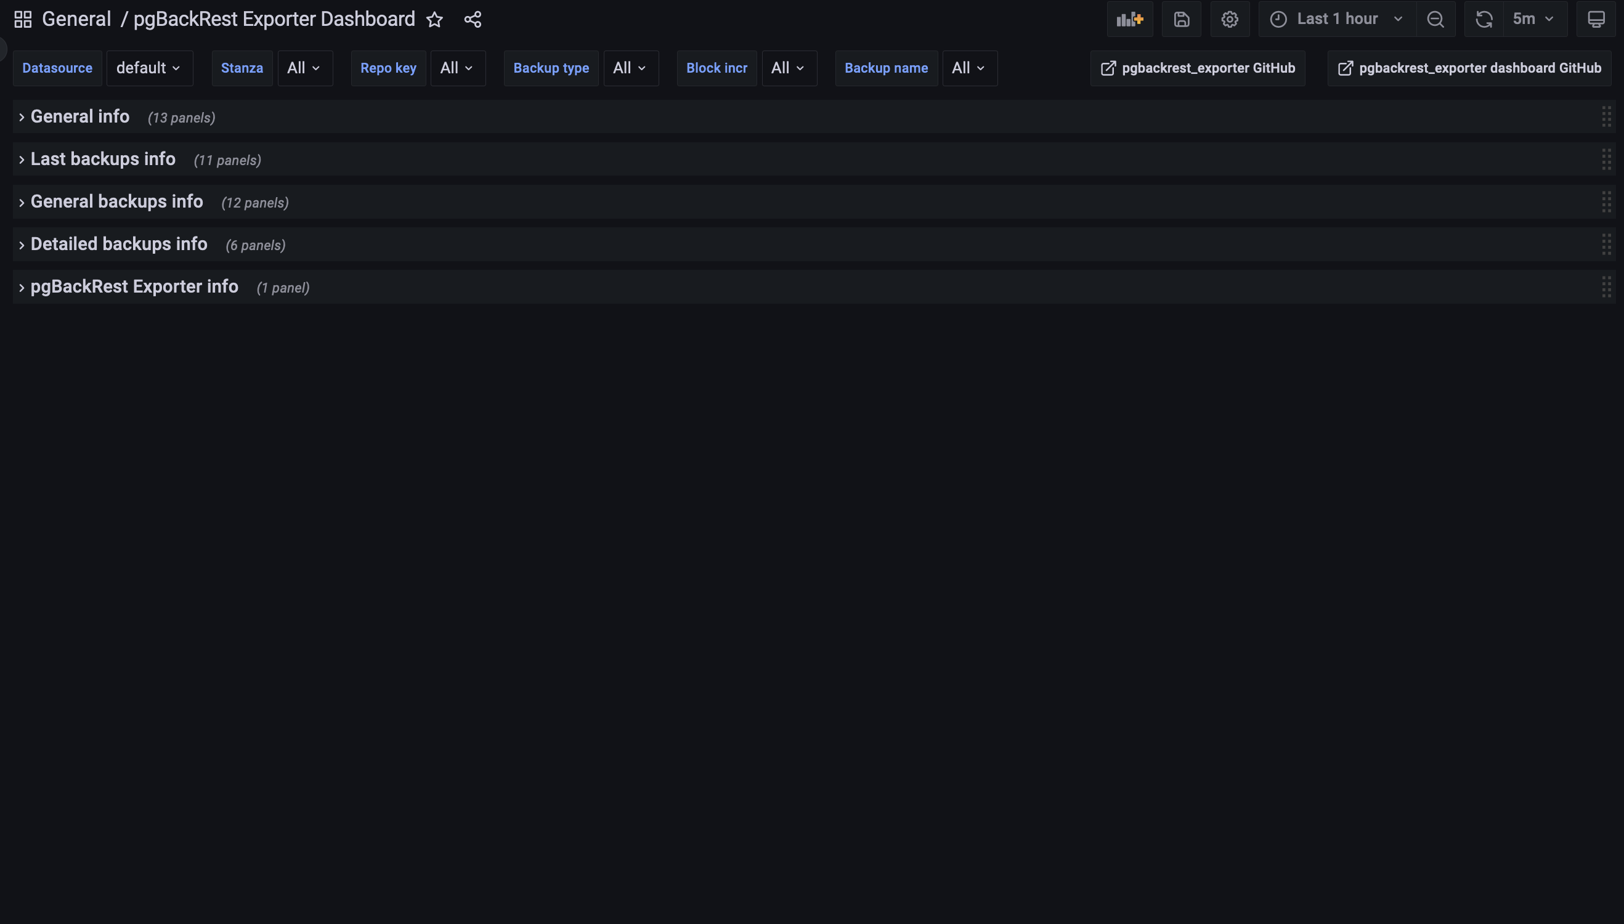This screenshot has height=924, width=1624.
Task: Open the Datasource default dropdown
Action: pos(149,68)
